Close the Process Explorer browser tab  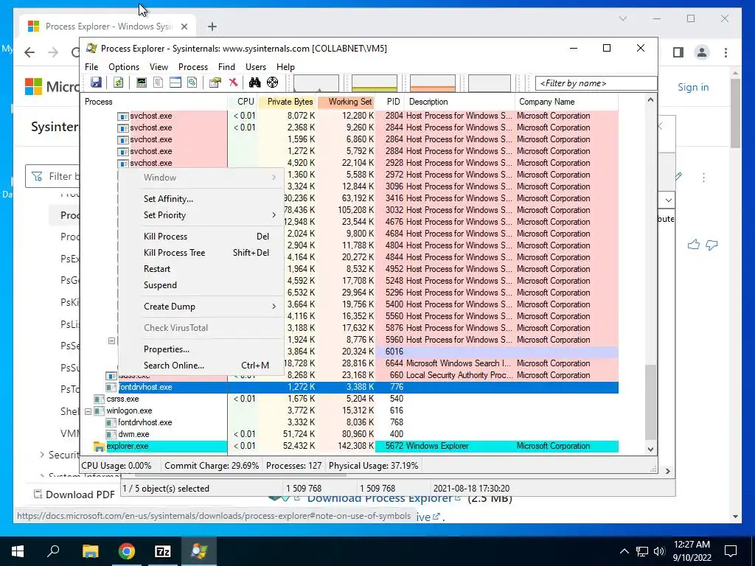184,27
